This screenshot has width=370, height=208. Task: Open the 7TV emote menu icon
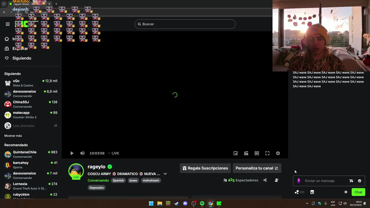click(351, 181)
